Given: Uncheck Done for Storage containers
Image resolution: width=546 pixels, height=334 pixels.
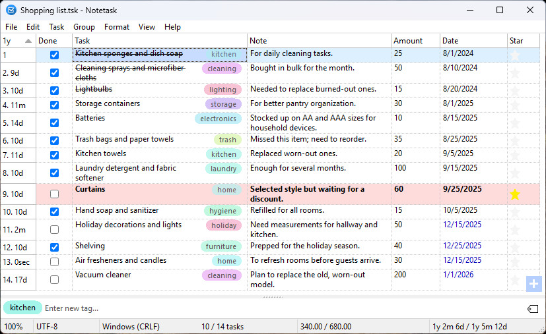Looking at the screenshot, I should (54, 105).
